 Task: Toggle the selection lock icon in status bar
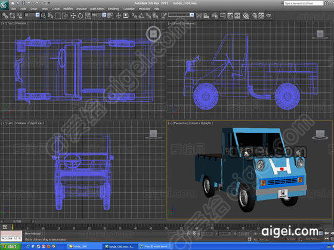tap(188, 233)
